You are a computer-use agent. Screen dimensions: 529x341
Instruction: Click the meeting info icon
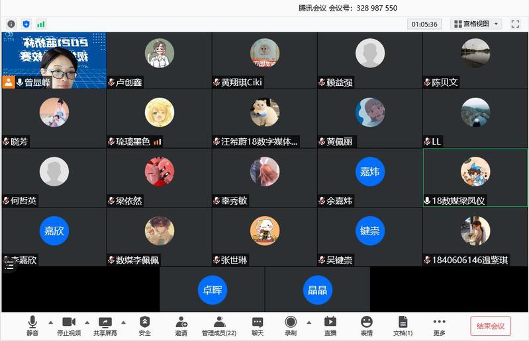[11, 24]
